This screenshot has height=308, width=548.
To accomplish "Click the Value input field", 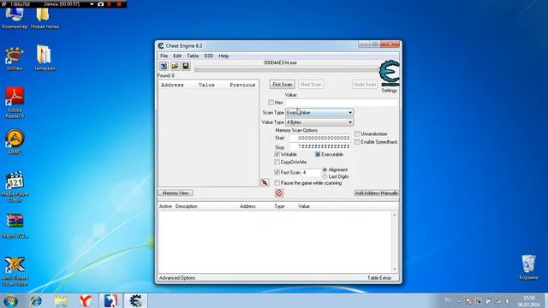I will pyautogui.click(x=342, y=103).
